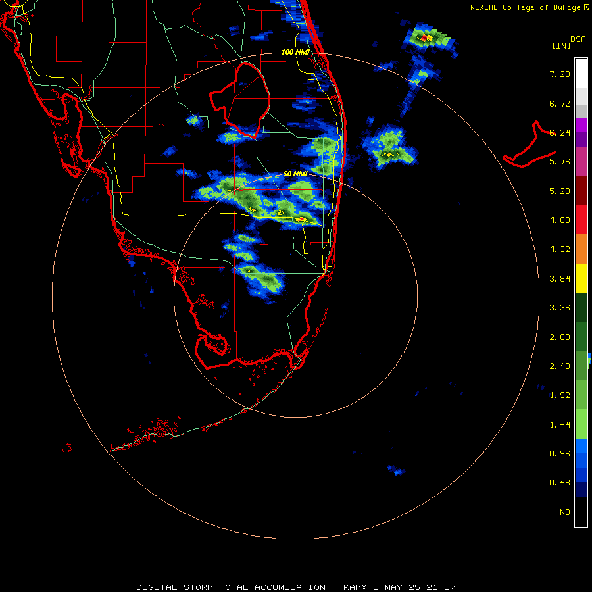The width and height of the screenshot is (592, 592).
Task: Click the 3.84 legend value
Action: [560, 279]
